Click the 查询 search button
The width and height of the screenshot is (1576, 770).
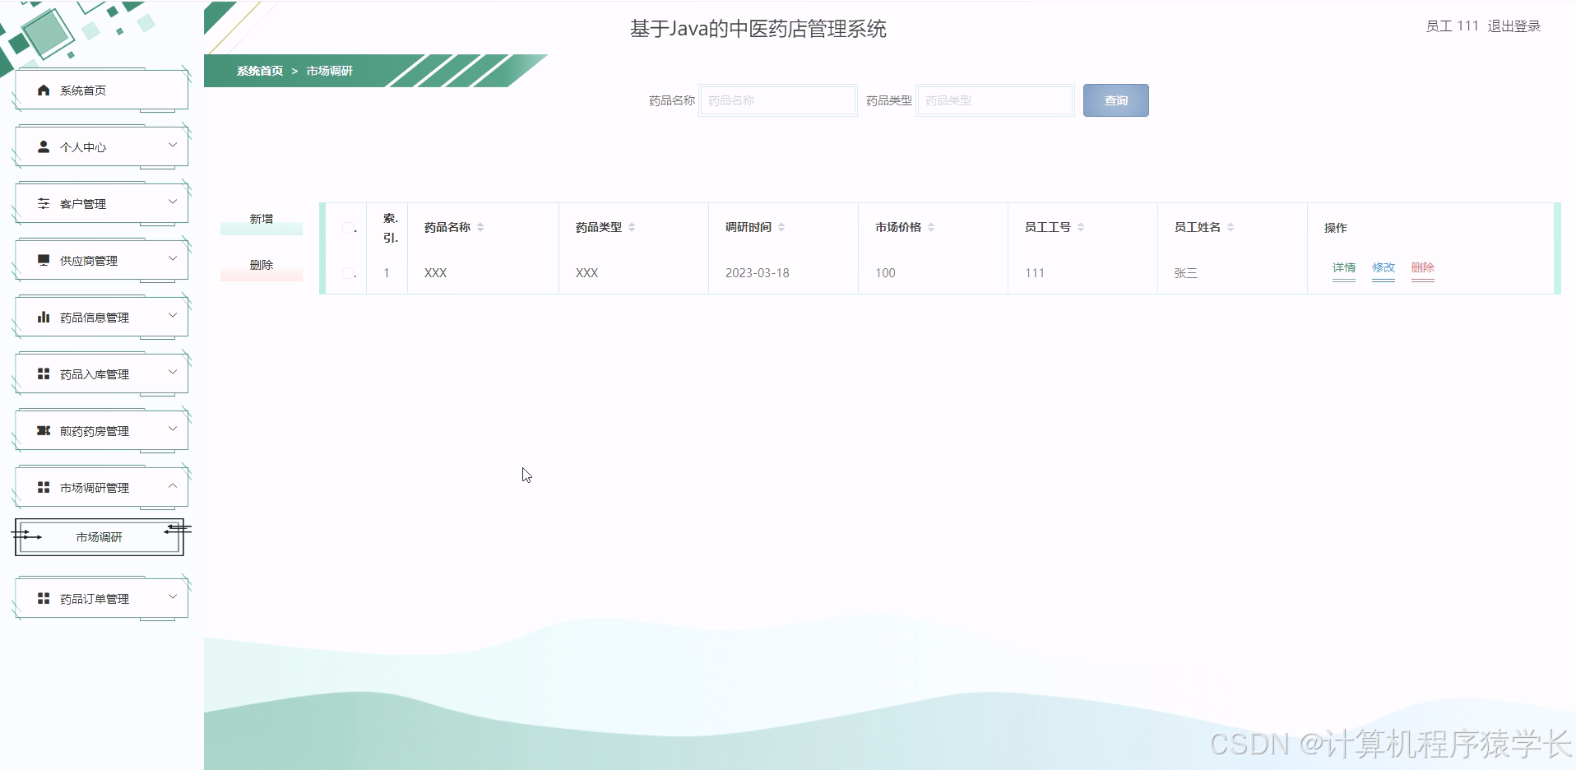(1115, 100)
